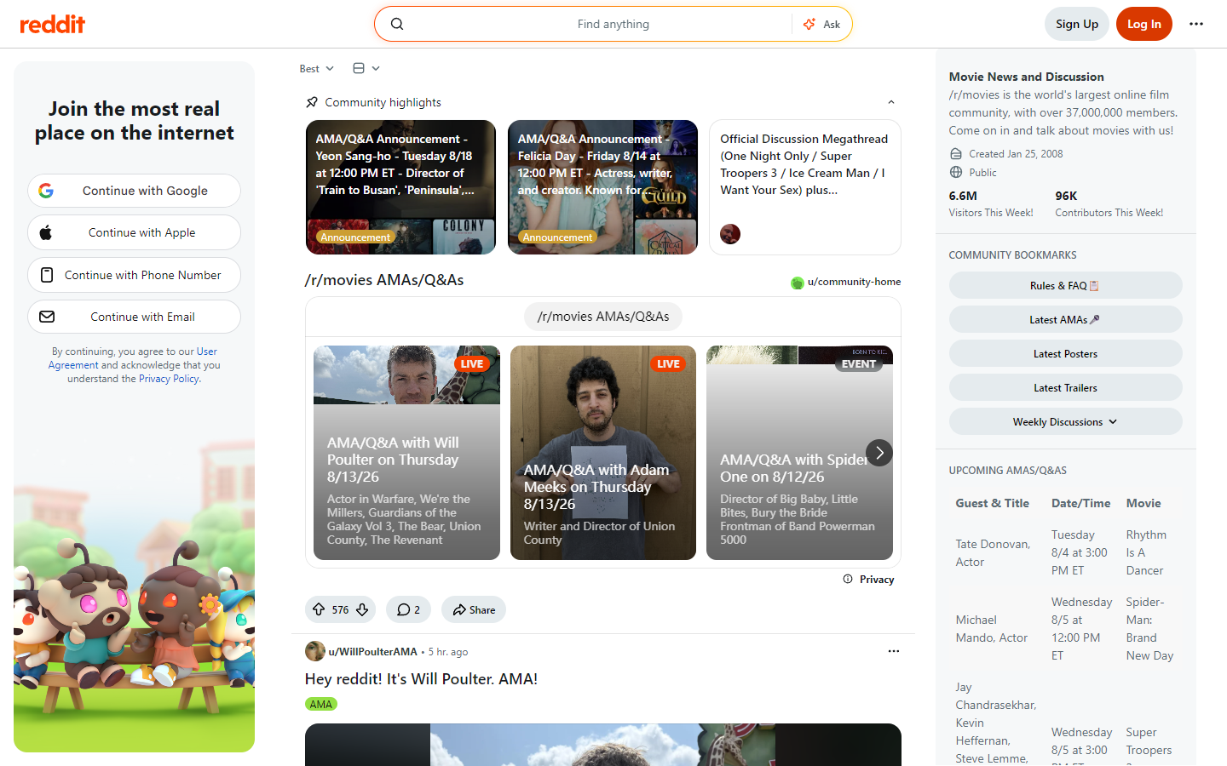Click the AMA flair tag
The height and width of the screenshot is (766, 1227).
click(x=321, y=704)
